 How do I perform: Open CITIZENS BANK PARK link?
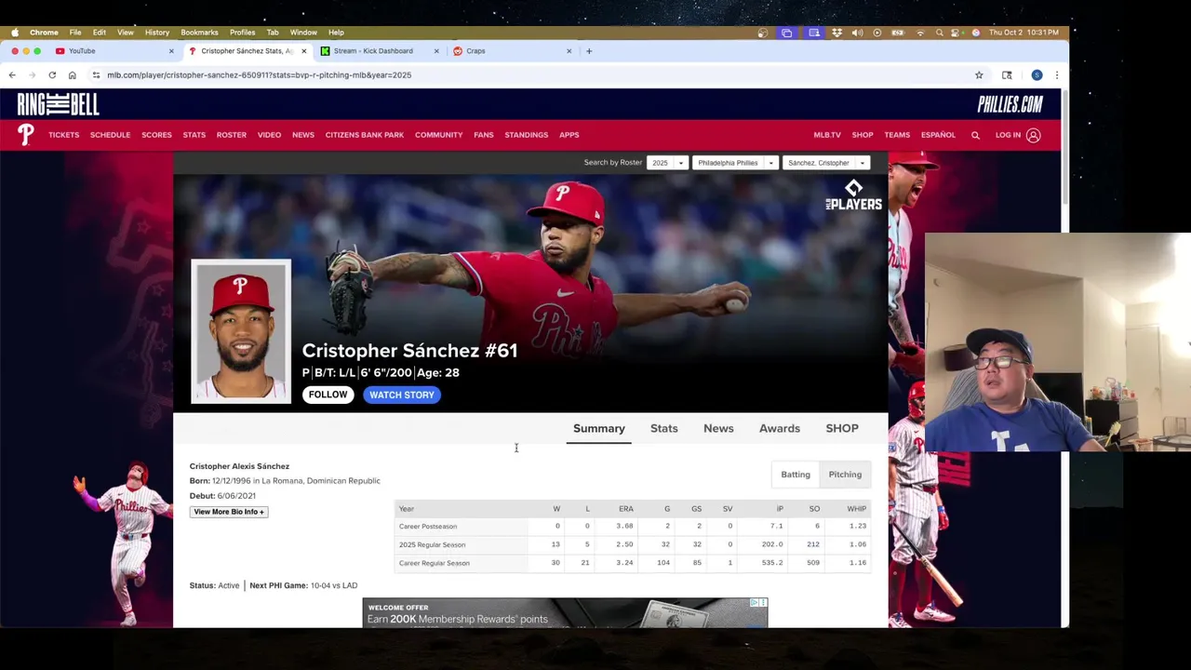tap(365, 135)
